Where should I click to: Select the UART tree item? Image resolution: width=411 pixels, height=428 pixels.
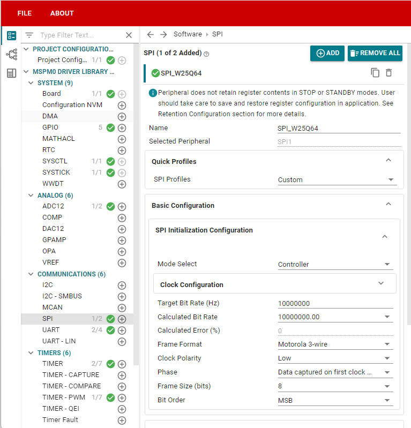[51, 330]
